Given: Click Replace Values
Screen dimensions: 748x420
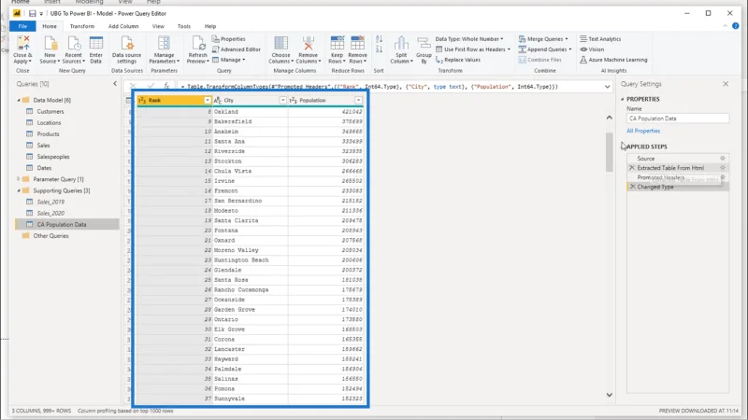Looking at the screenshot, I should [x=458, y=60].
